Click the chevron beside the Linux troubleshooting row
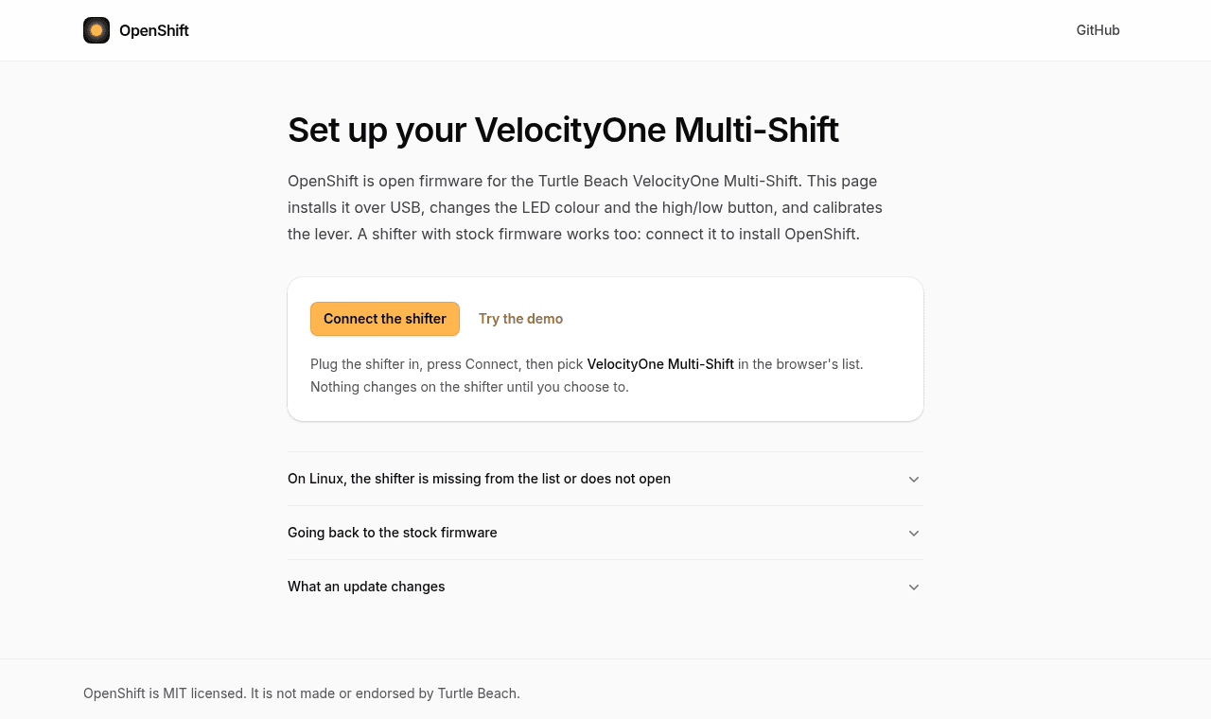Screen dimensions: 1211x719 [914, 479]
